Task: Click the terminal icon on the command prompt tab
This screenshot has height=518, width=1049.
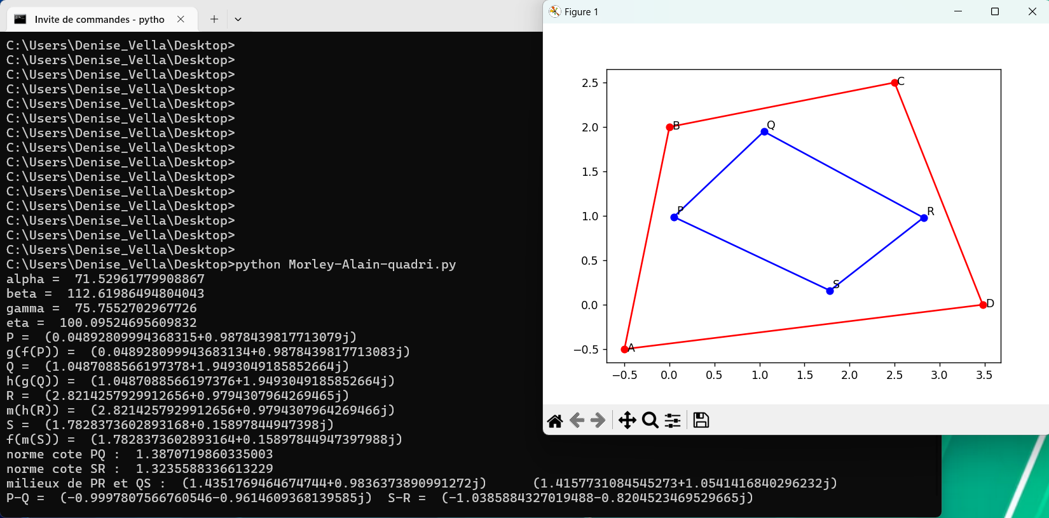Action: click(x=20, y=19)
